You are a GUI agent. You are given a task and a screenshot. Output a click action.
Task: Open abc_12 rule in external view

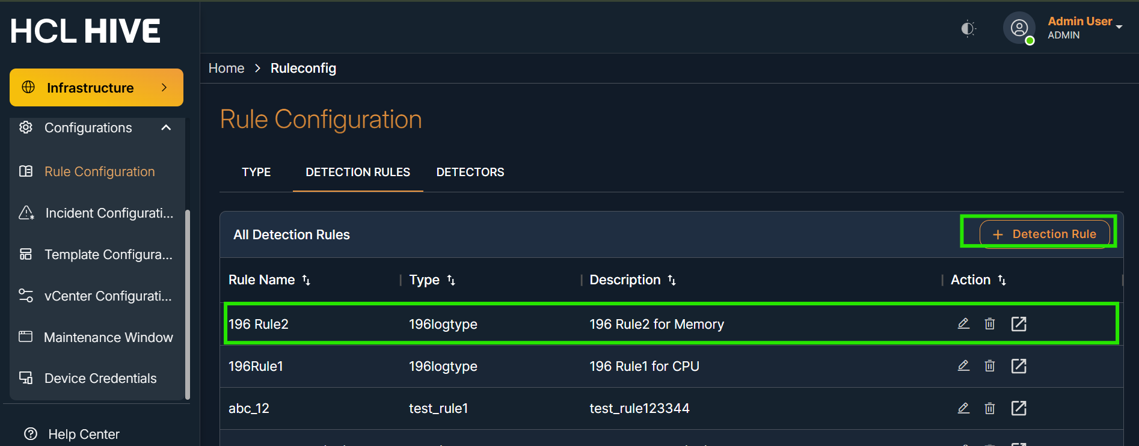[1019, 408]
